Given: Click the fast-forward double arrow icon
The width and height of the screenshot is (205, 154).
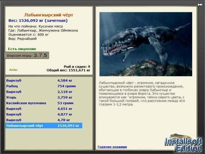Looking at the screenshot, I should (x=200, y=5).
